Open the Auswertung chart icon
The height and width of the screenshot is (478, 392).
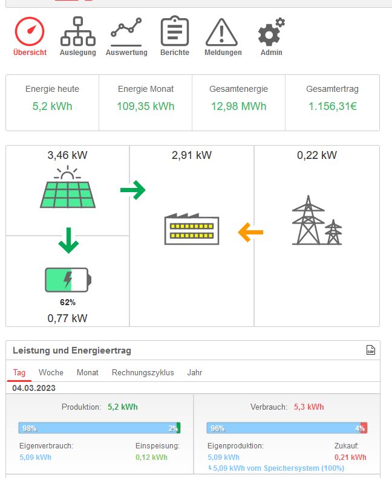click(x=126, y=32)
